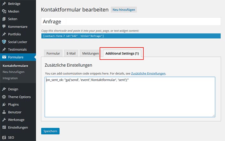225x141 pixels.
Task: Click the Werkzeuge wrench icon
Action: point(4,120)
